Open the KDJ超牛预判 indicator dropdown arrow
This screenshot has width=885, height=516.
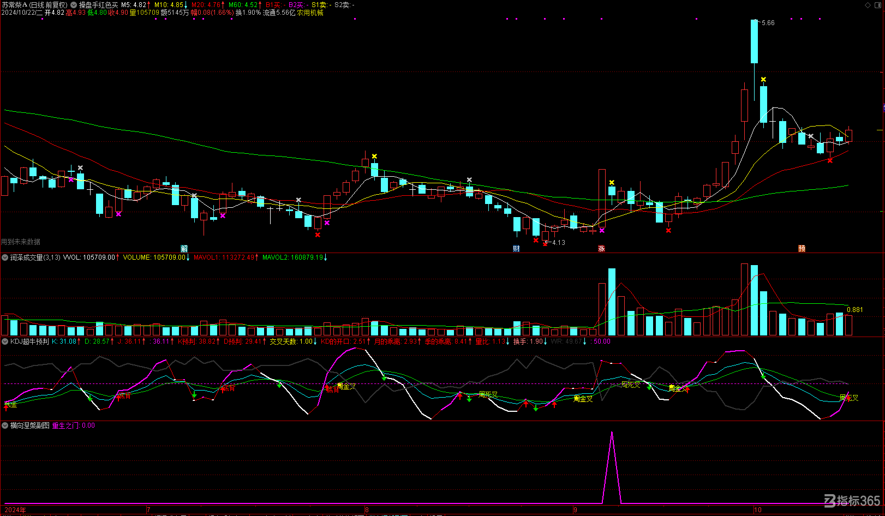tap(5, 341)
